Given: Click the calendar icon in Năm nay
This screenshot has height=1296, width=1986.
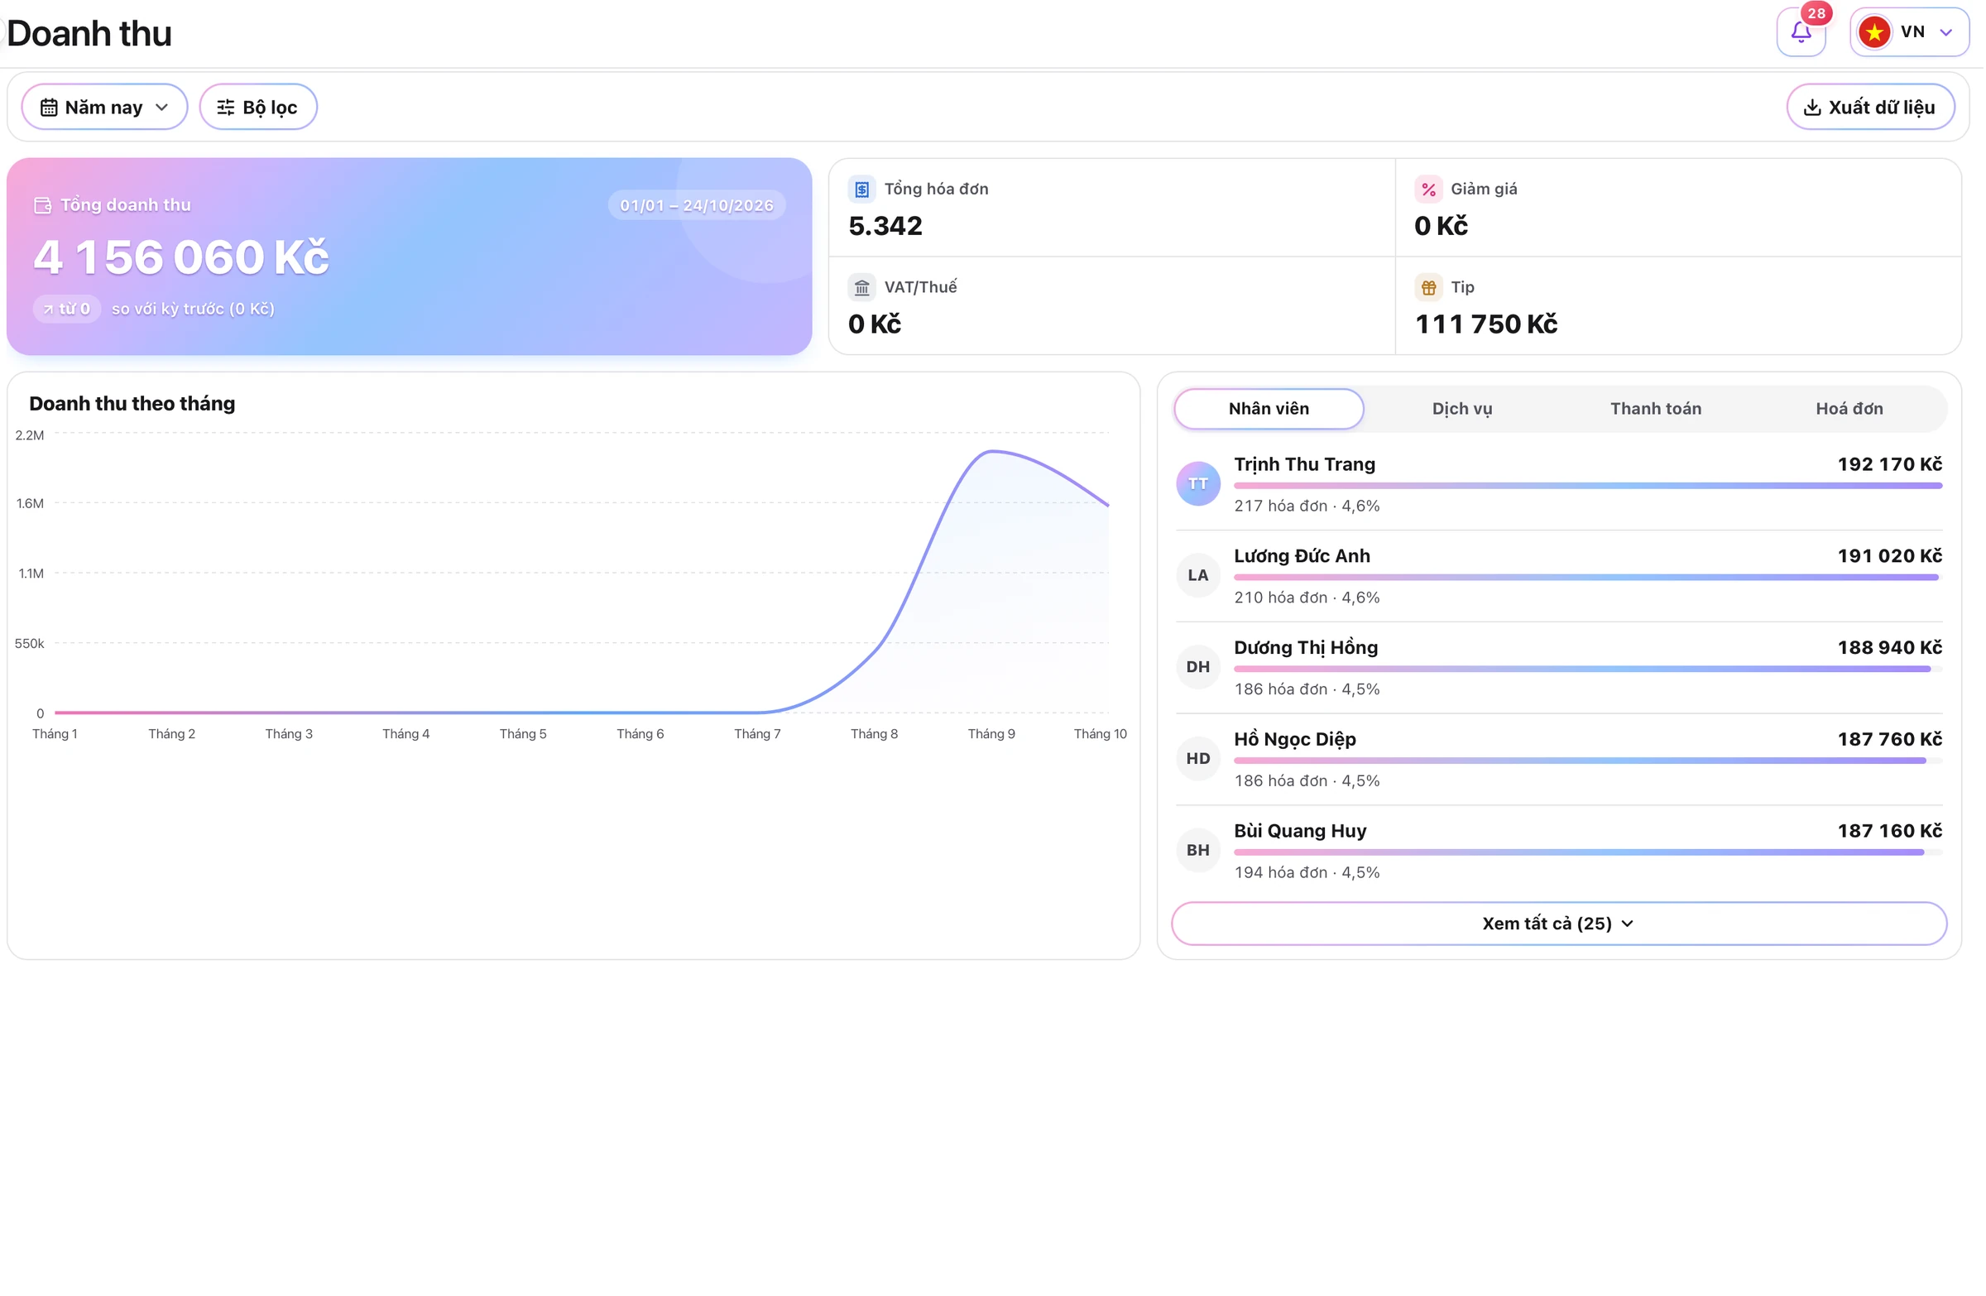Looking at the screenshot, I should 49,108.
